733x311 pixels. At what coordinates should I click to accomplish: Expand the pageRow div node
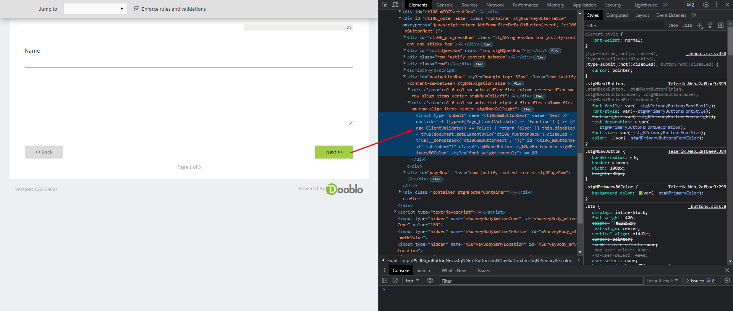pyautogui.click(x=405, y=172)
